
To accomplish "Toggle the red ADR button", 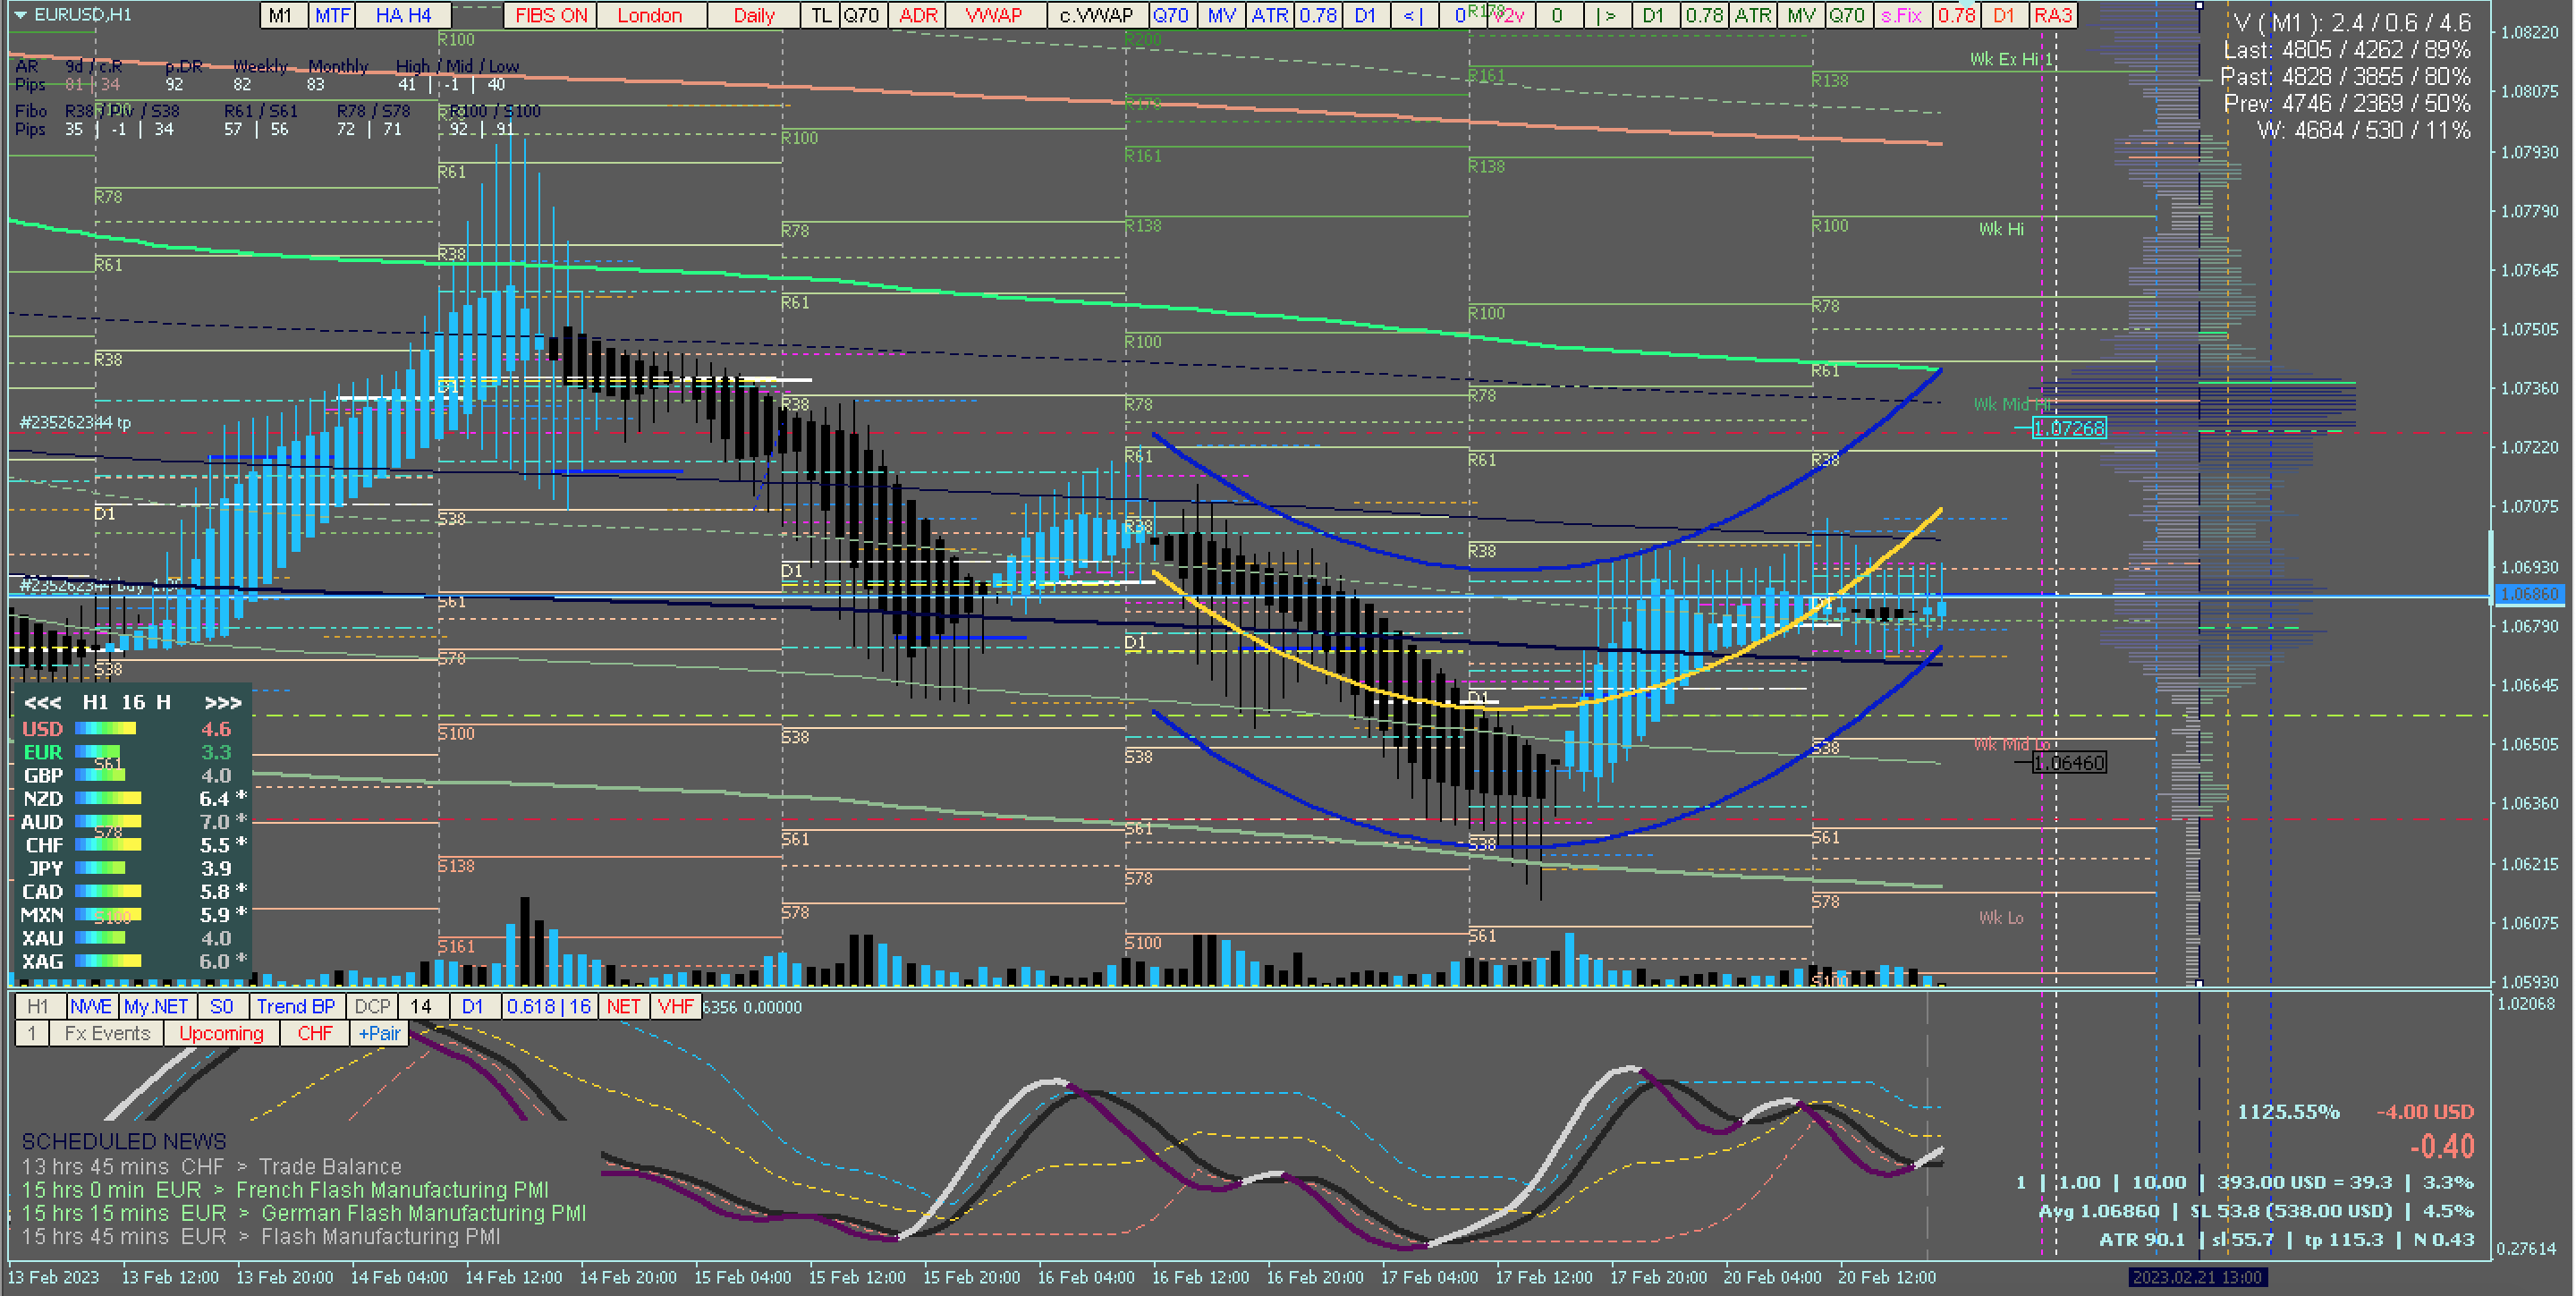I will [917, 15].
